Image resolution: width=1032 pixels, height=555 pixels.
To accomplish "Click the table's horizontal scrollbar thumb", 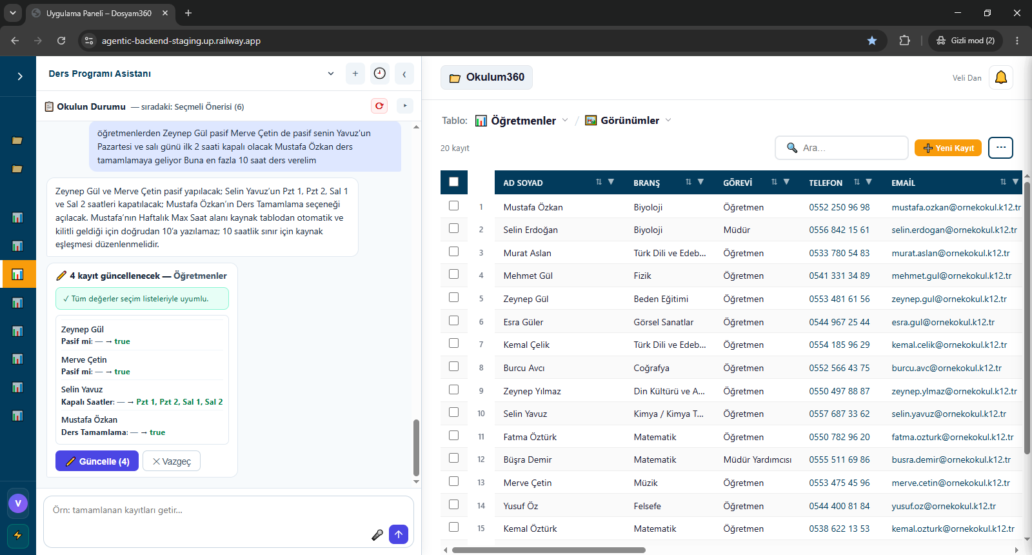I will (548, 550).
